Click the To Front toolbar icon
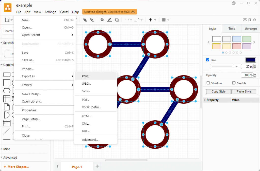This screenshot has width=260, height=171. pyautogui.click(x=85, y=20)
